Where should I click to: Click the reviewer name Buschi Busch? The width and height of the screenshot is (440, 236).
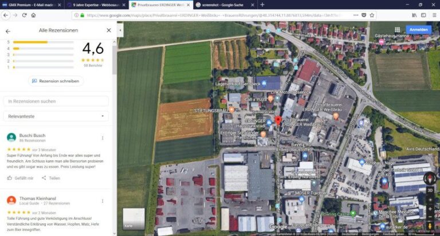(x=32, y=135)
